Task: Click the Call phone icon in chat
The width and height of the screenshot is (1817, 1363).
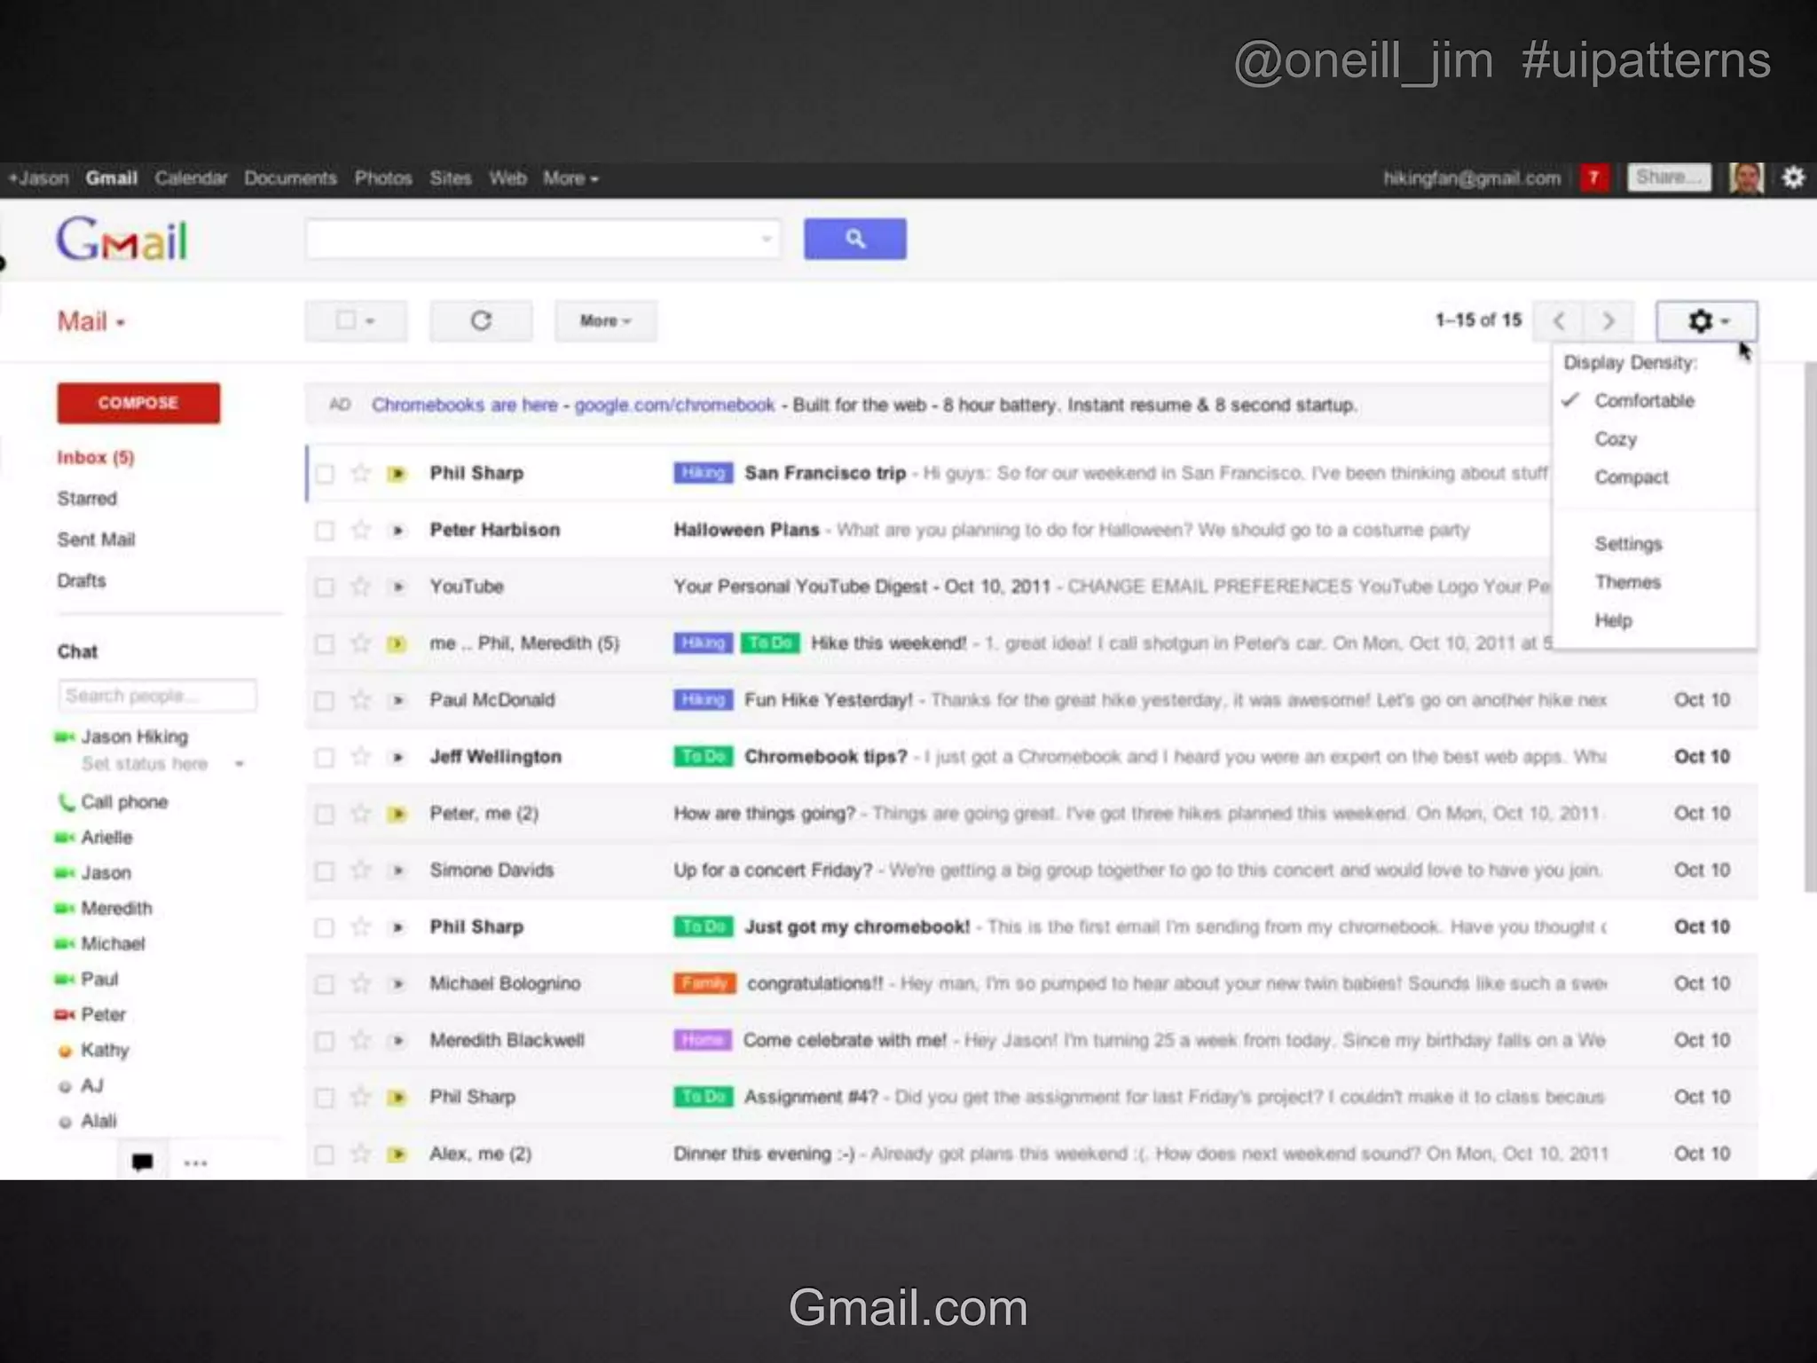Action: (66, 802)
